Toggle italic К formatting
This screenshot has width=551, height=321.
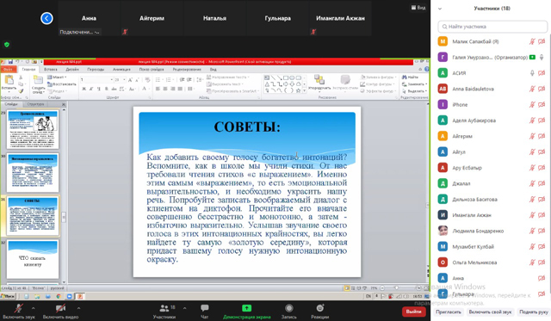[x=91, y=89]
